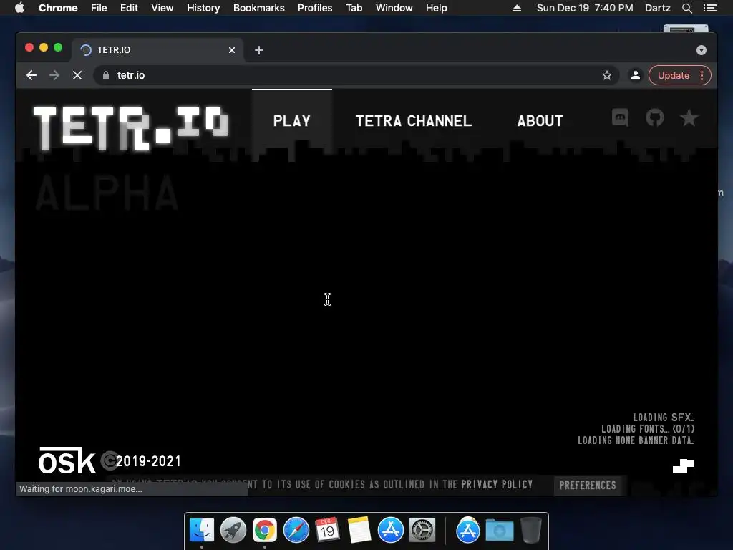Open the PRIVACY POLICY link
The height and width of the screenshot is (550, 733).
497,485
